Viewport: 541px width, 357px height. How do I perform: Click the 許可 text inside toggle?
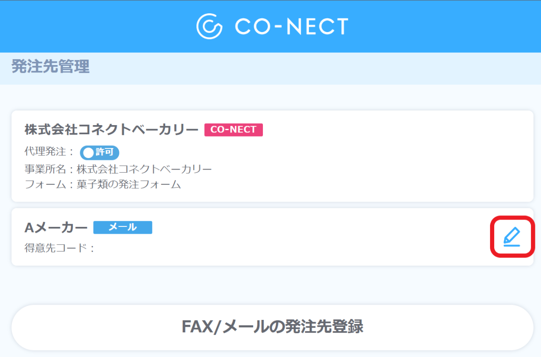click(x=105, y=152)
